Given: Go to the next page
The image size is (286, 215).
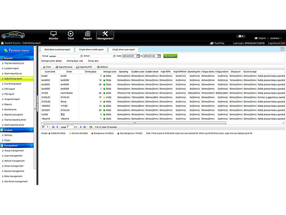Looking at the screenshot, I should point(81,127).
